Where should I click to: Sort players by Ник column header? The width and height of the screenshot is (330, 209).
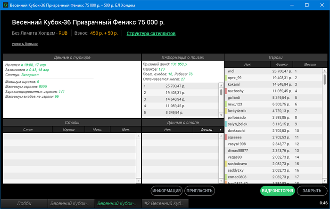247,64
